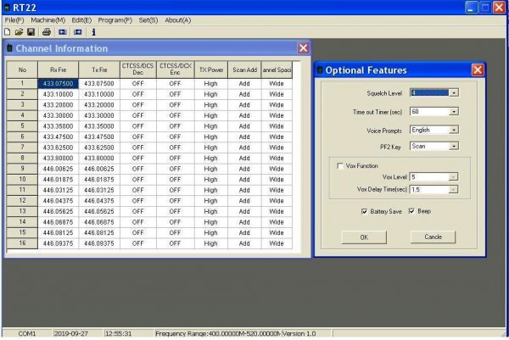
Task: Click the Write to radio icon
Action: pos(77,31)
